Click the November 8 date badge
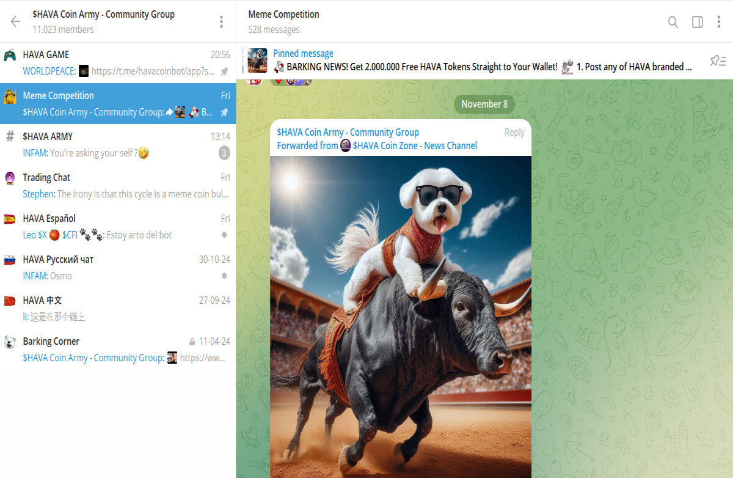 pos(484,104)
